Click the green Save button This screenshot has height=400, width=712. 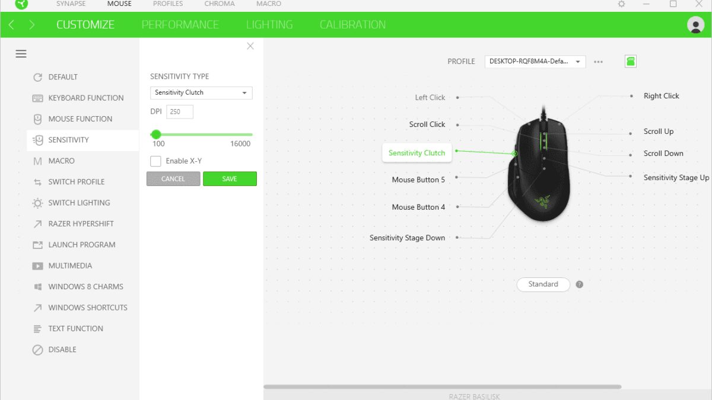(x=230, y=179)
